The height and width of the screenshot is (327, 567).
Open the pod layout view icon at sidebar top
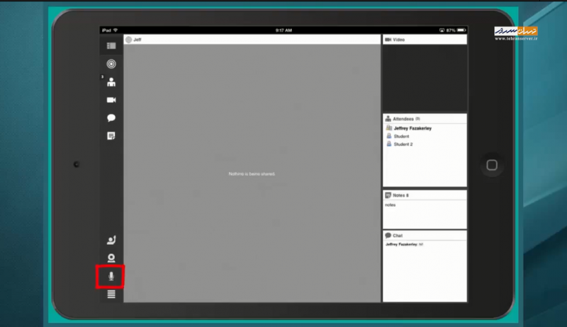[111, 46]
